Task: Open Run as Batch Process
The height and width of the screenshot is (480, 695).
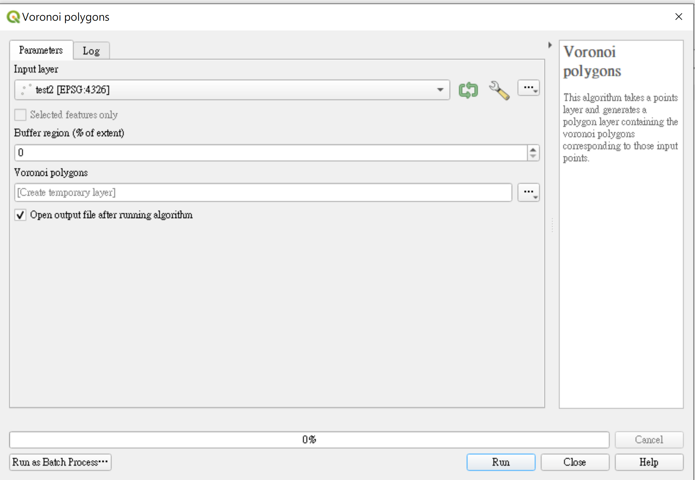Action: (60, 462)
